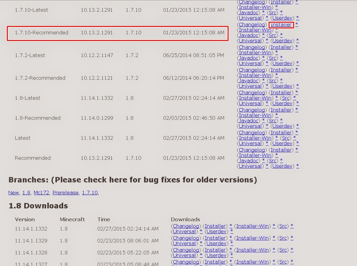Open Universal link for 1.8-Recommended
Viewport: 357px width, 266px height.
[x=250, y=126]
